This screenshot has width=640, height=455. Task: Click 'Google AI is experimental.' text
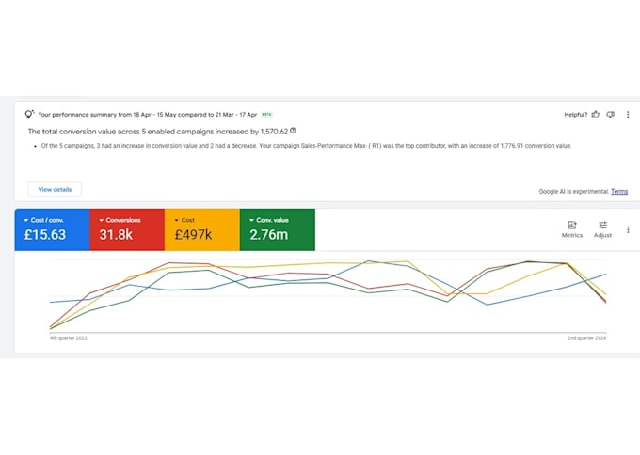pos(574,191)
